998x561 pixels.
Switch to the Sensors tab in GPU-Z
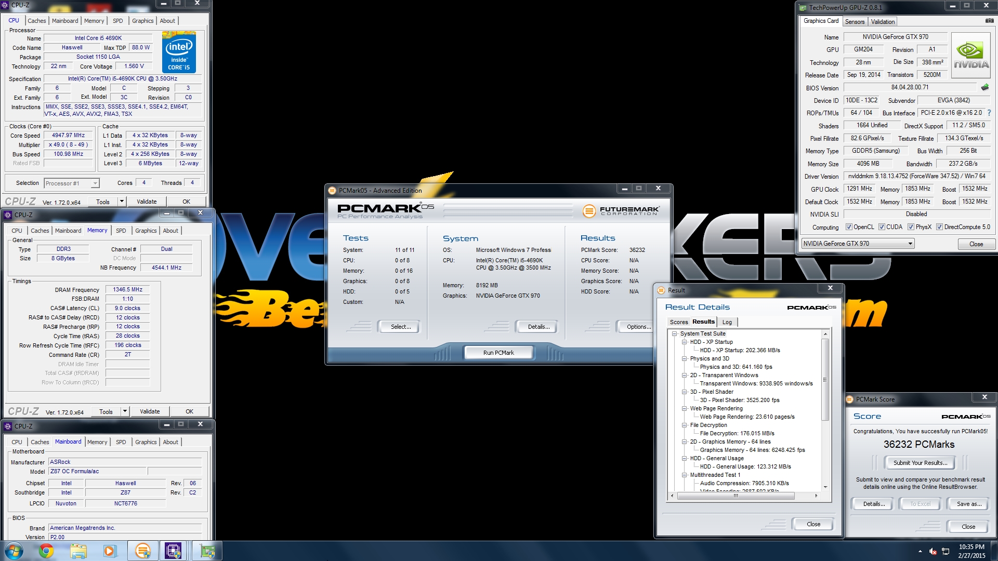[x=855, y=22]
